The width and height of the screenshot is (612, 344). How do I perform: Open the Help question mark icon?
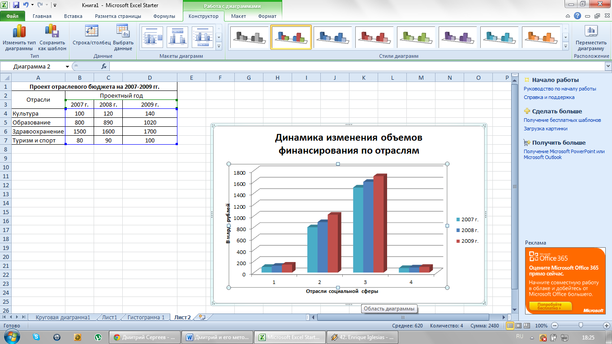click(x=578, y=16)
